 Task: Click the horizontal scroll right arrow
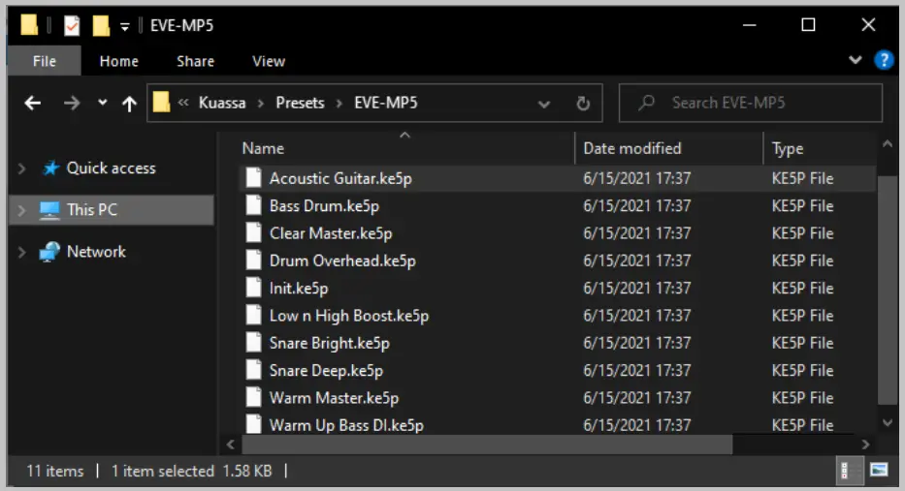[x=865, y=445]
